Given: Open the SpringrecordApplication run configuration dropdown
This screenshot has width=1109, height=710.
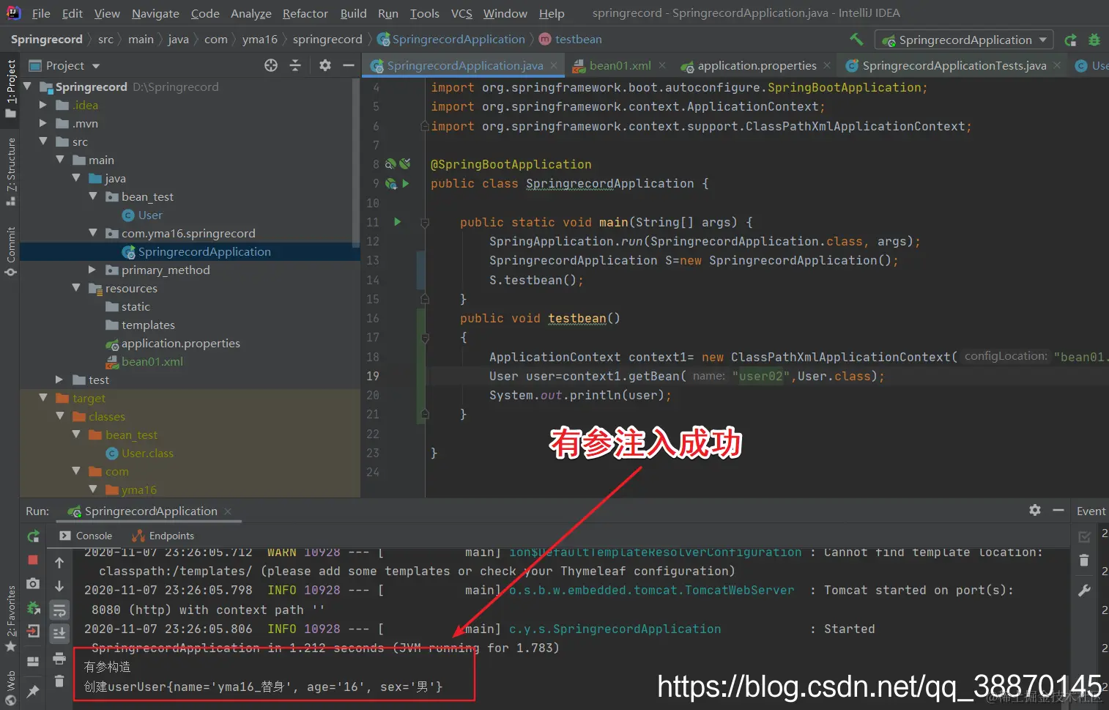Looking at the screenshot, I should point(965,40).
